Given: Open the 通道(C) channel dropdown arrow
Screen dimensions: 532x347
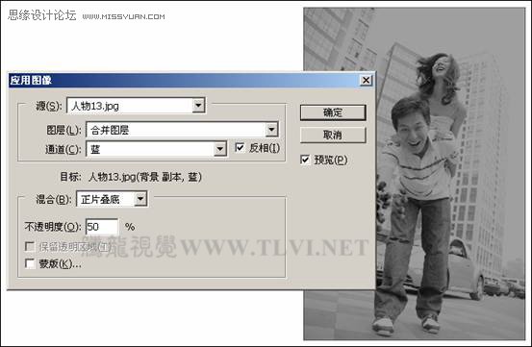Looking at the screenshot, I should pyautogui.click(x=220, y=149).
